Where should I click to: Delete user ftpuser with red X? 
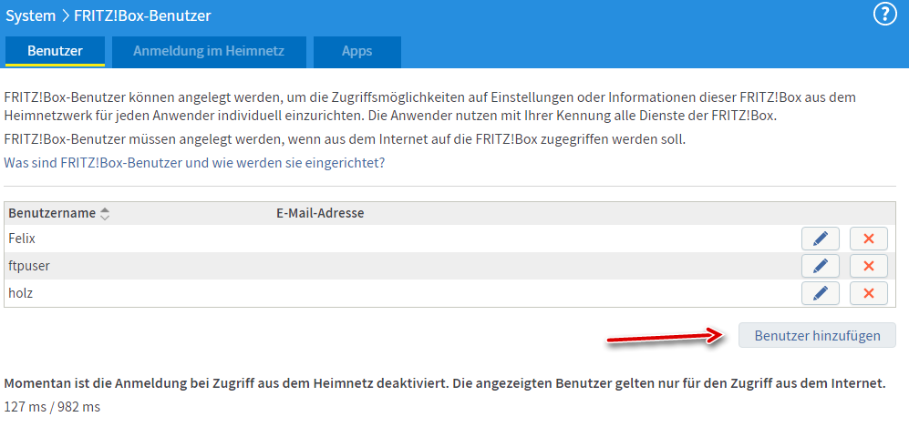click(868, 266)
